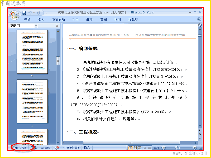
Task: Save the document with the floppy icon
Action: [24, 13]
